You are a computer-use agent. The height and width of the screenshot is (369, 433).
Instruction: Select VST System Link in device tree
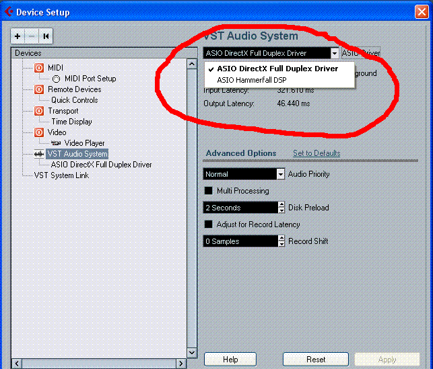pyautogui.click(x=61, y=175)
